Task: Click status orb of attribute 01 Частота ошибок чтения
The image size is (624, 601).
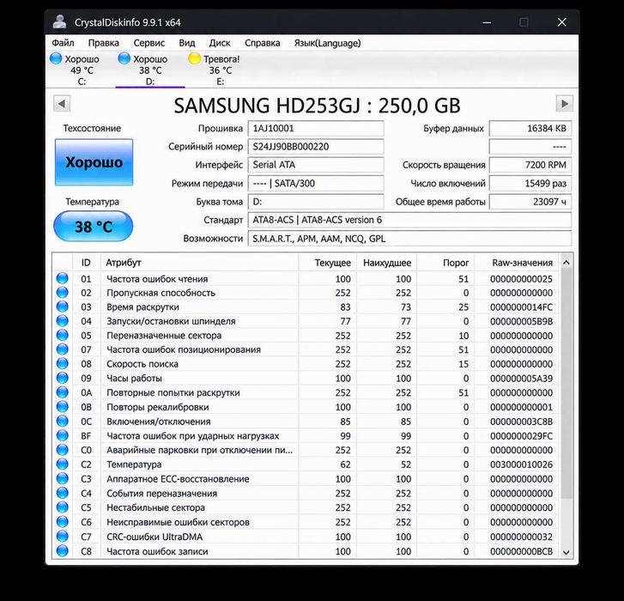Action: [62, 278]
